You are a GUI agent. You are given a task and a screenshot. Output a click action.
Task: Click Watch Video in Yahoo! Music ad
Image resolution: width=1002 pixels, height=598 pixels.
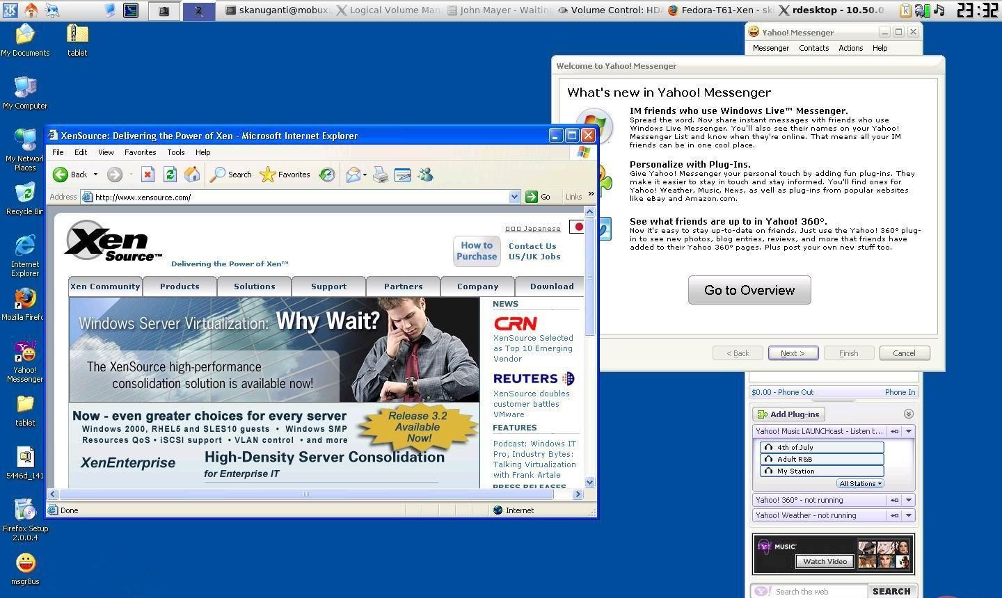pyautogui.click(x=825, y=562)
